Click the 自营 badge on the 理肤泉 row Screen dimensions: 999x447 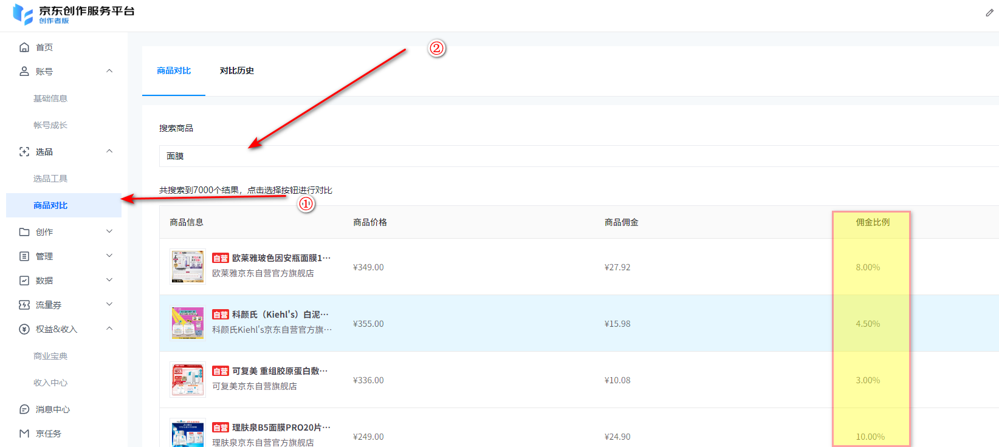[221, 428]
